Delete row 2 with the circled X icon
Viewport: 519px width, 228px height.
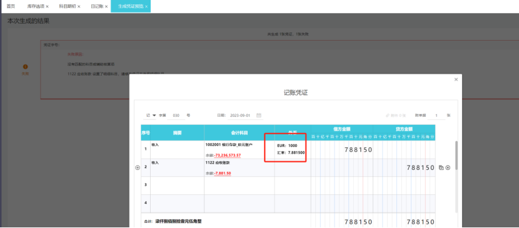pyautogui.click(x=448, y=167)
